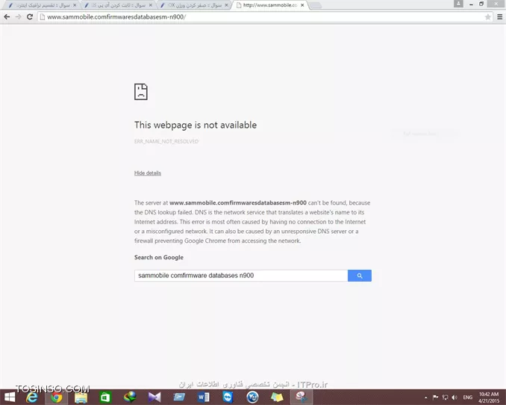Switch to the first Persian tab about traffic splitting
This screenshot has height=405, width=506.
43,5
